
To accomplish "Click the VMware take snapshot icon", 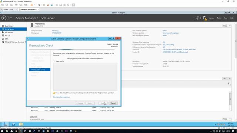I will [x=44, y=5].
